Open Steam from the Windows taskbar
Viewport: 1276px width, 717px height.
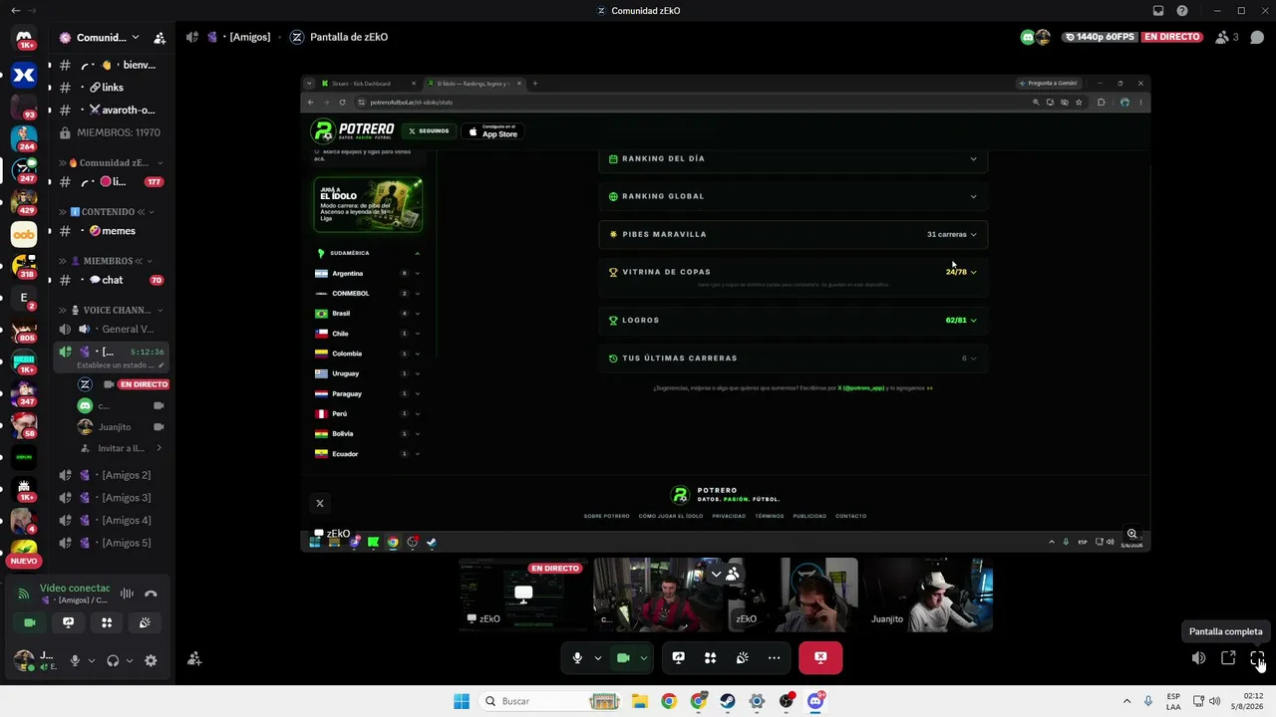pyautogui.click(x=728, y=701)
